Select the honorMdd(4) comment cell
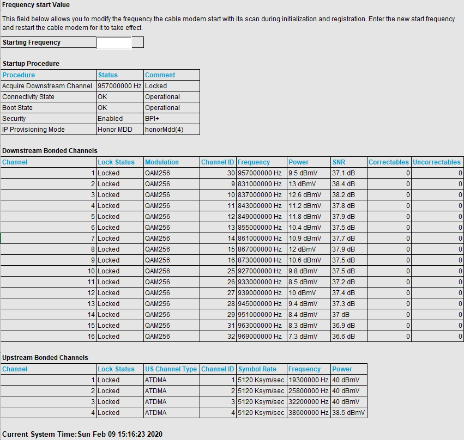464x440 pixels. (x=164, y=130)
